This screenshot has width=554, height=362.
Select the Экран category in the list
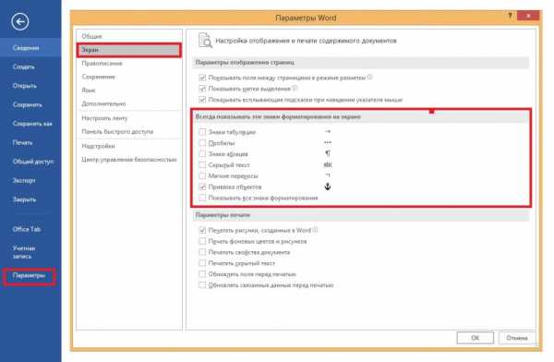129,50
